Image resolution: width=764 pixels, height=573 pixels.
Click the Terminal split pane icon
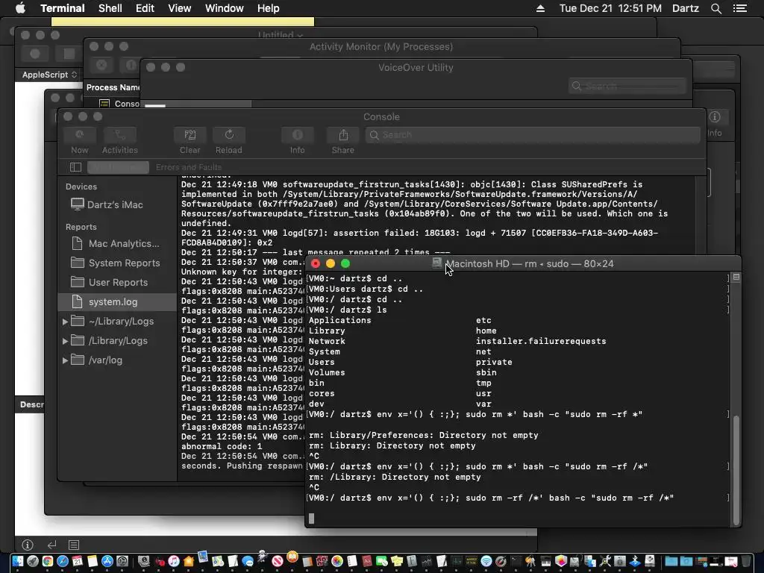tap(736, 278)
